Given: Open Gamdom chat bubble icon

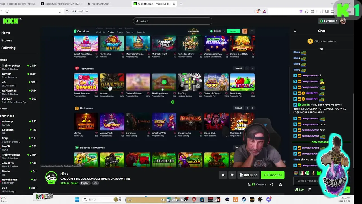Looking at the screenshot, I should pyautogui.click(x=252, y=31).
